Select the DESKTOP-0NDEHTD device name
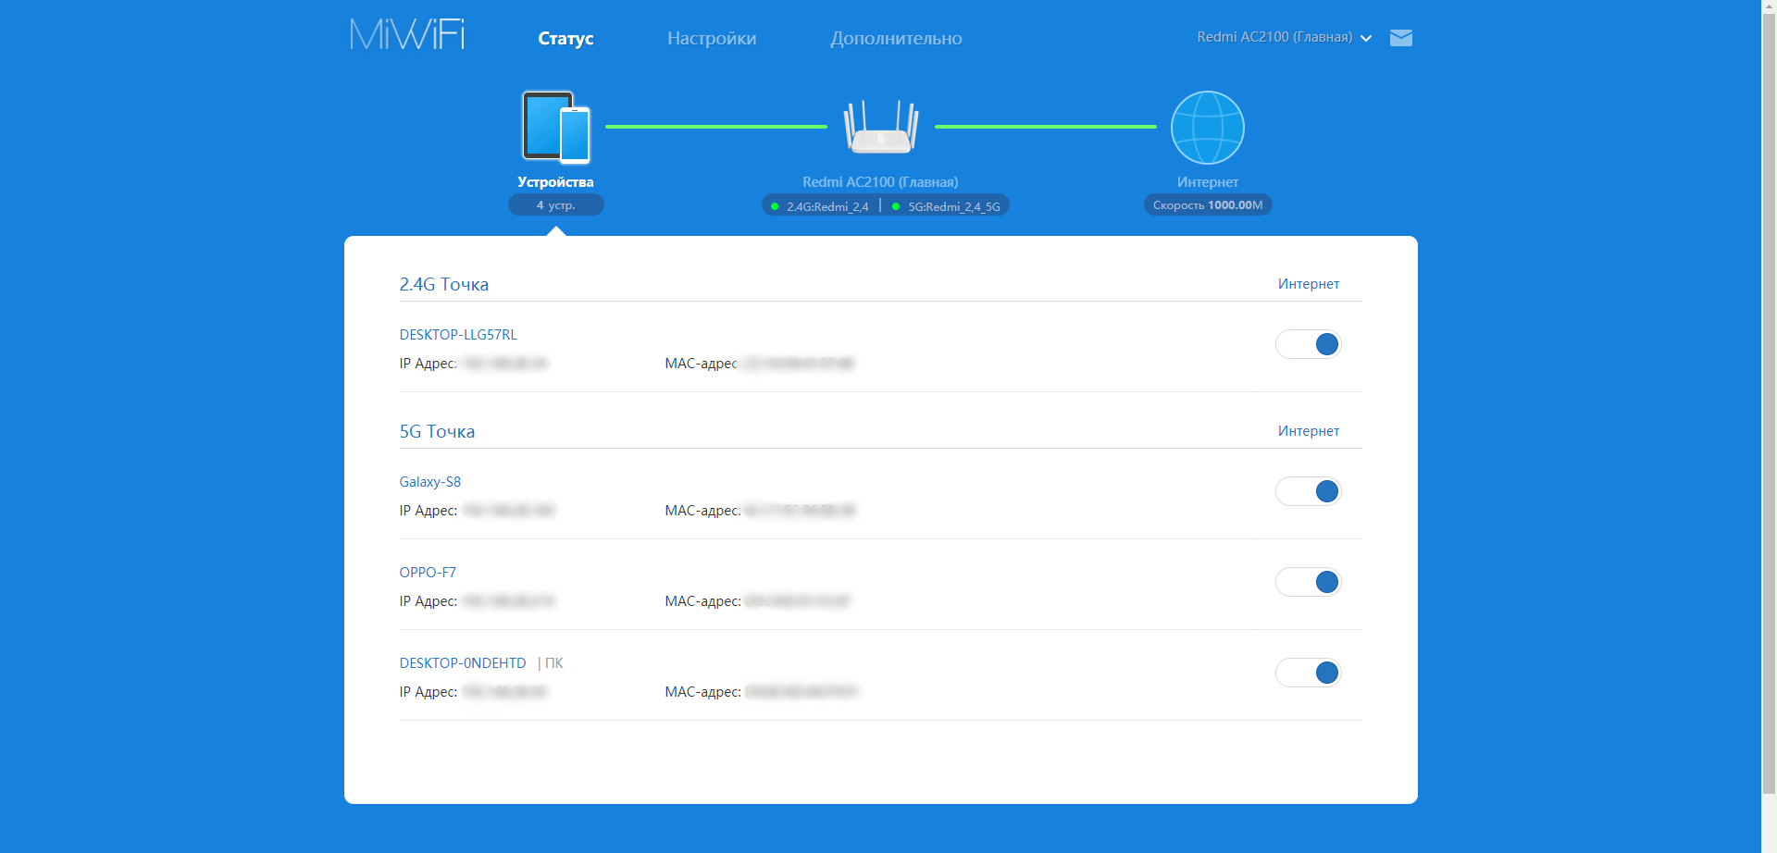Viewport: 1777px width, 853px height. click(463, 663)
